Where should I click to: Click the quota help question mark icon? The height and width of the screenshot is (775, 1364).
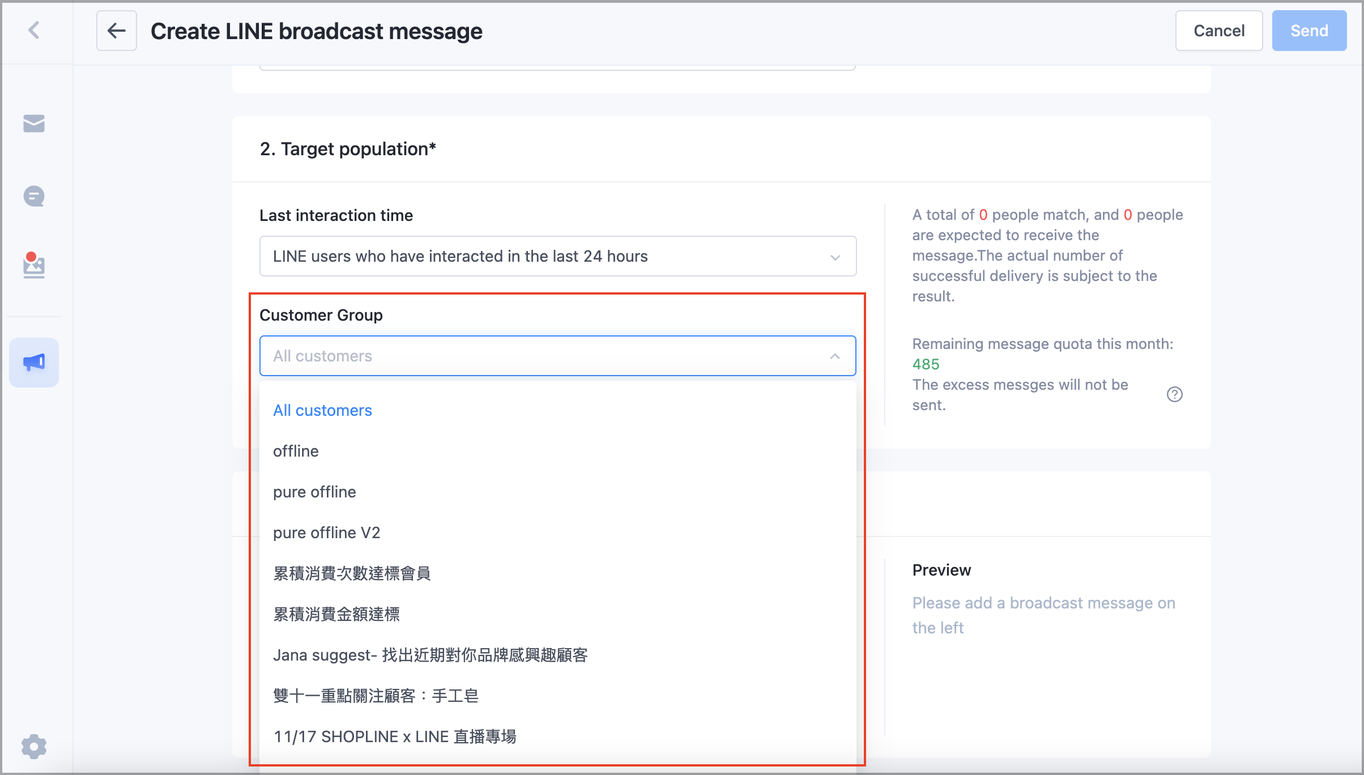coord(1175,394)
